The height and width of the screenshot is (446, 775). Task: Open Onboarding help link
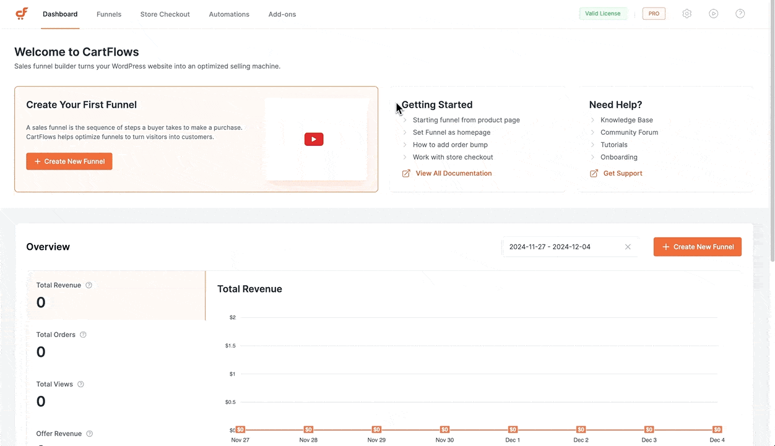619,157
